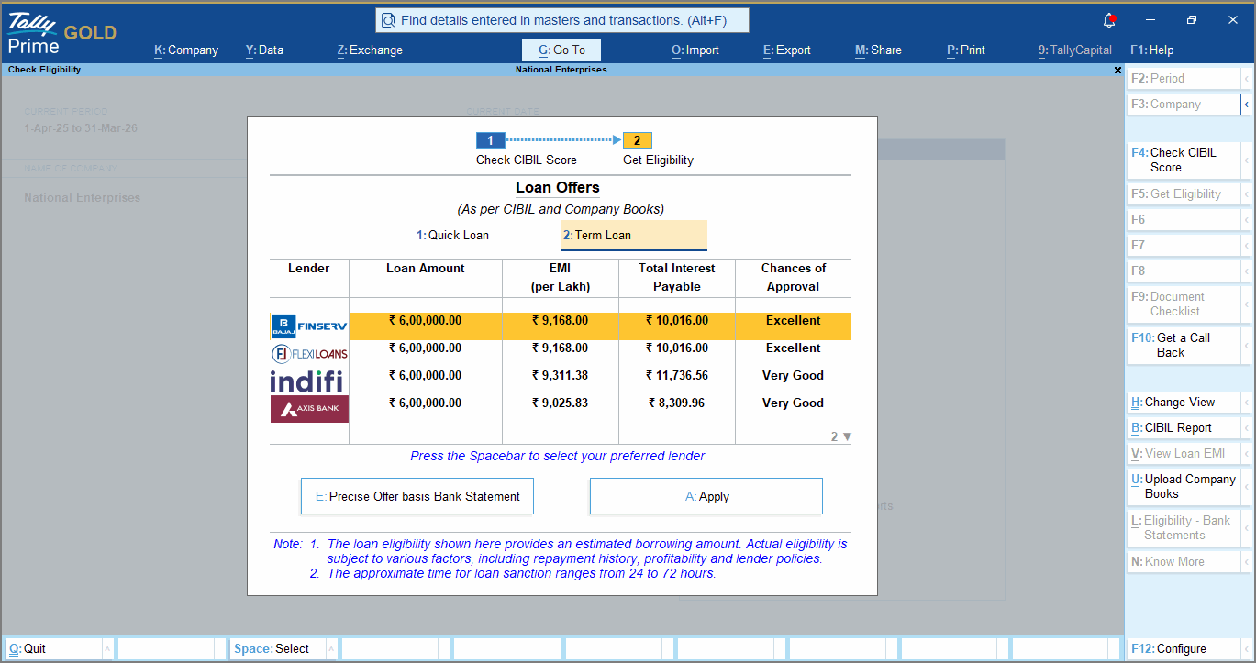Close the Check Eligibility screen with X
This screenshot has height=663, width=1256.
pos(1117,70)
